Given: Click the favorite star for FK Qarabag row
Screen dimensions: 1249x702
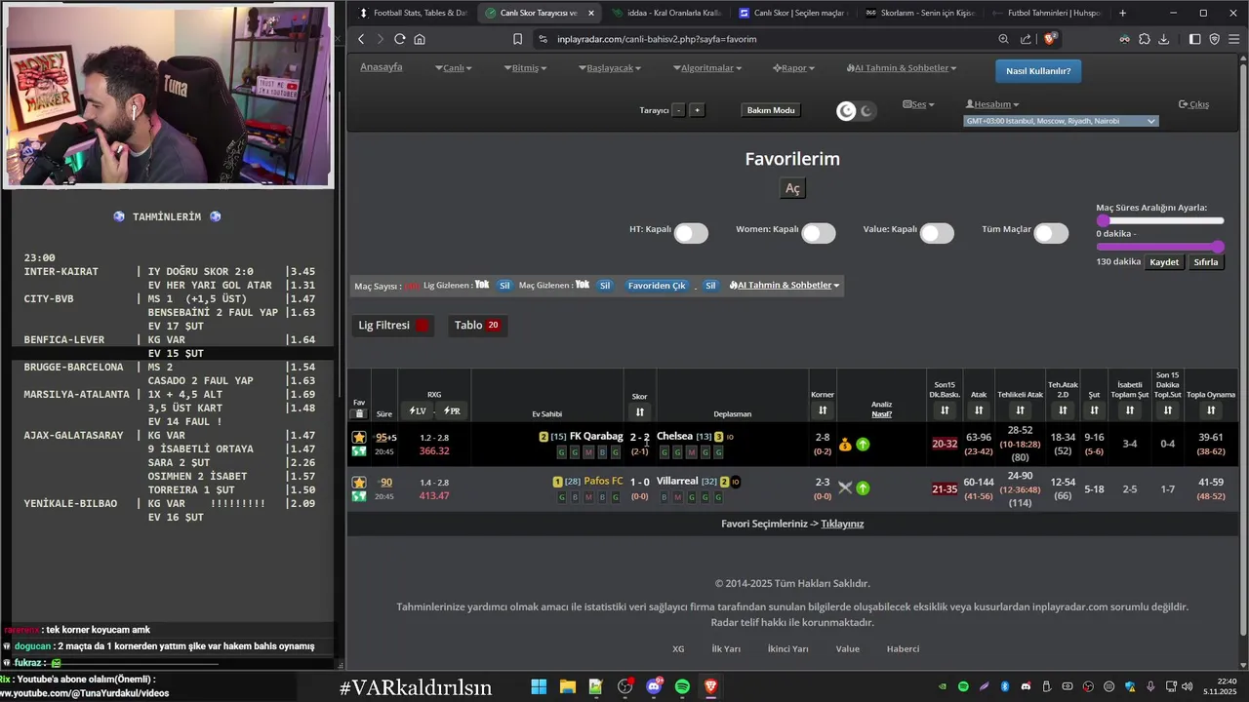Looking at the screenshot, I should 359,437.
